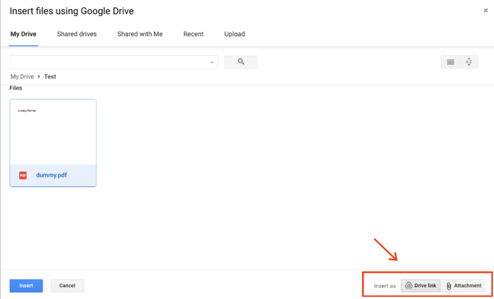Switch to list view icon

[x=450, y=62]
